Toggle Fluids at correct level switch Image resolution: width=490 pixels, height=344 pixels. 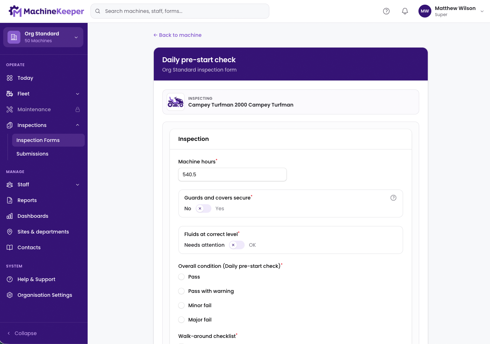pyautogui.click(x=237, y=245)
